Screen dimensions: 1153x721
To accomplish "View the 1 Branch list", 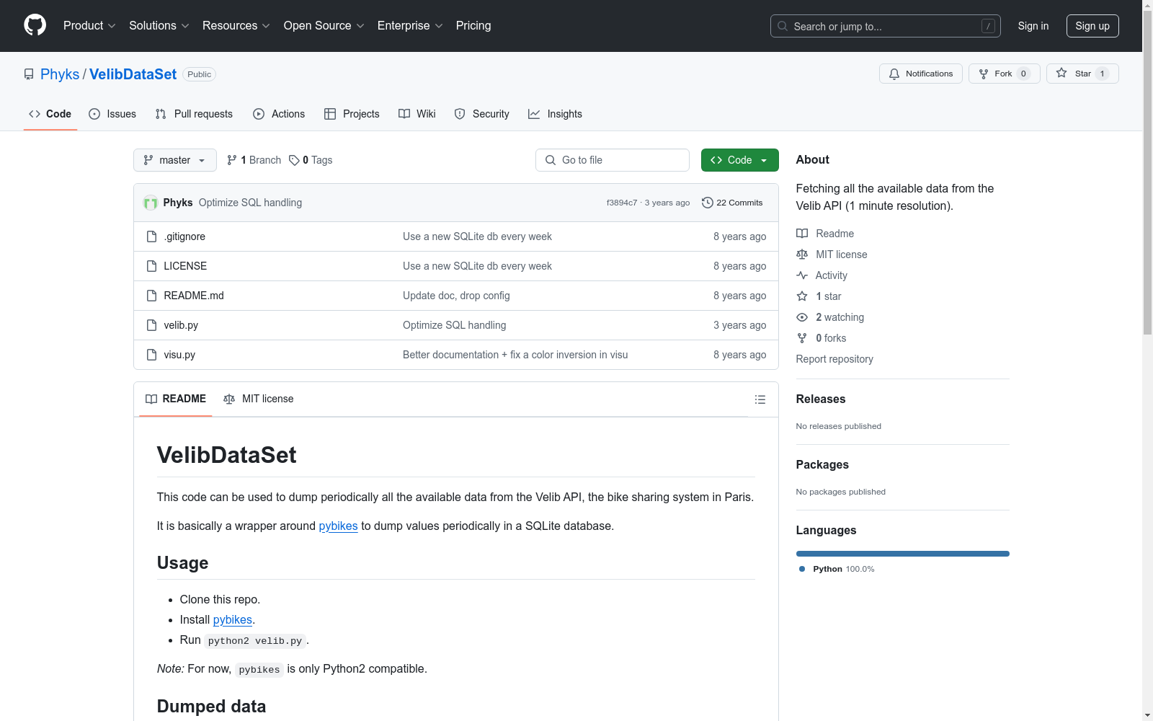I will [x=254, y=160].
